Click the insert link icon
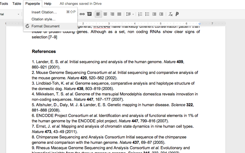245x153 pixels. point(82,14)
